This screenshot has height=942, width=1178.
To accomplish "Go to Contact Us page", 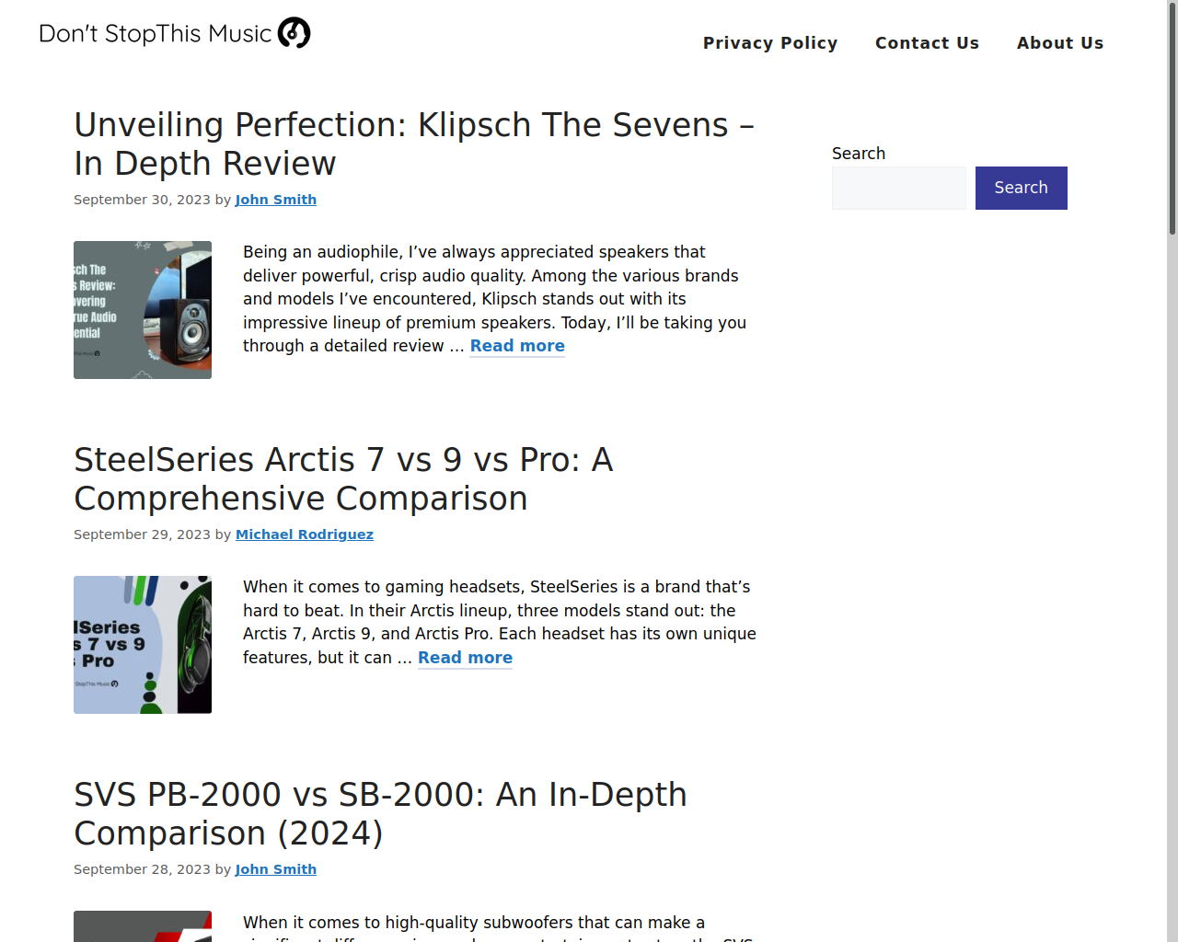I will click(927, 43).
